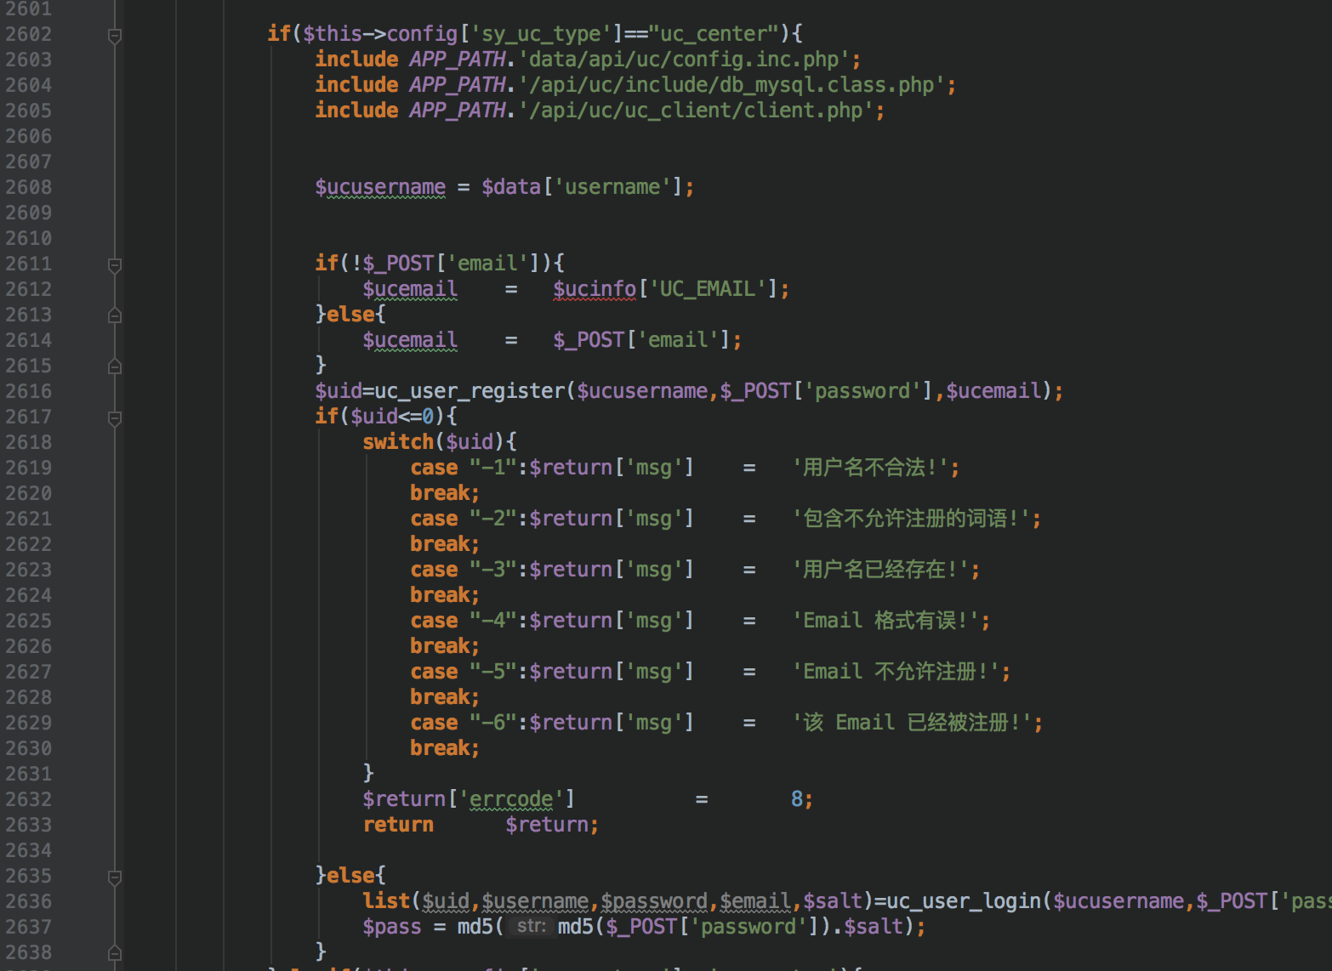1332x971 pixels.
Task: Click the 'errcode' array key
Action: [x=511, y=799]
